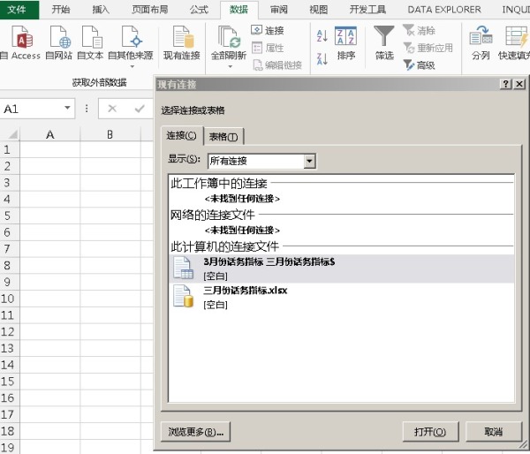Click the Advanced (高级) filter item
Image resolution: width=530 pixels, height=454 pixels.
[419, 64]
